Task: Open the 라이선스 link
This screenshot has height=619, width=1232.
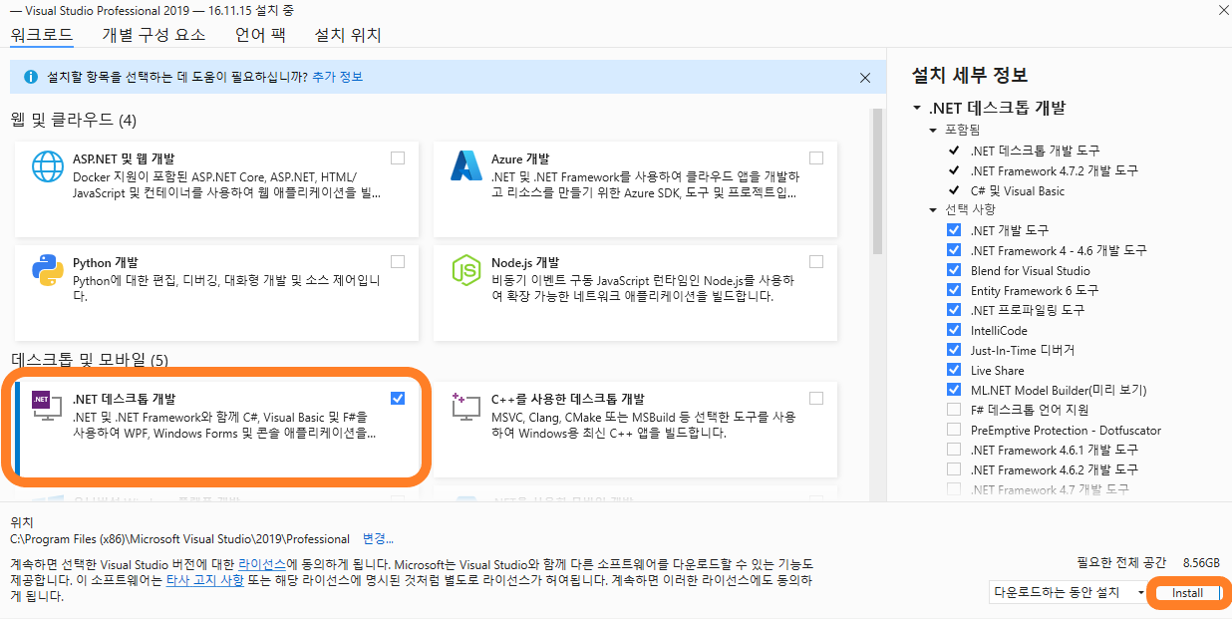Action: 262,564
